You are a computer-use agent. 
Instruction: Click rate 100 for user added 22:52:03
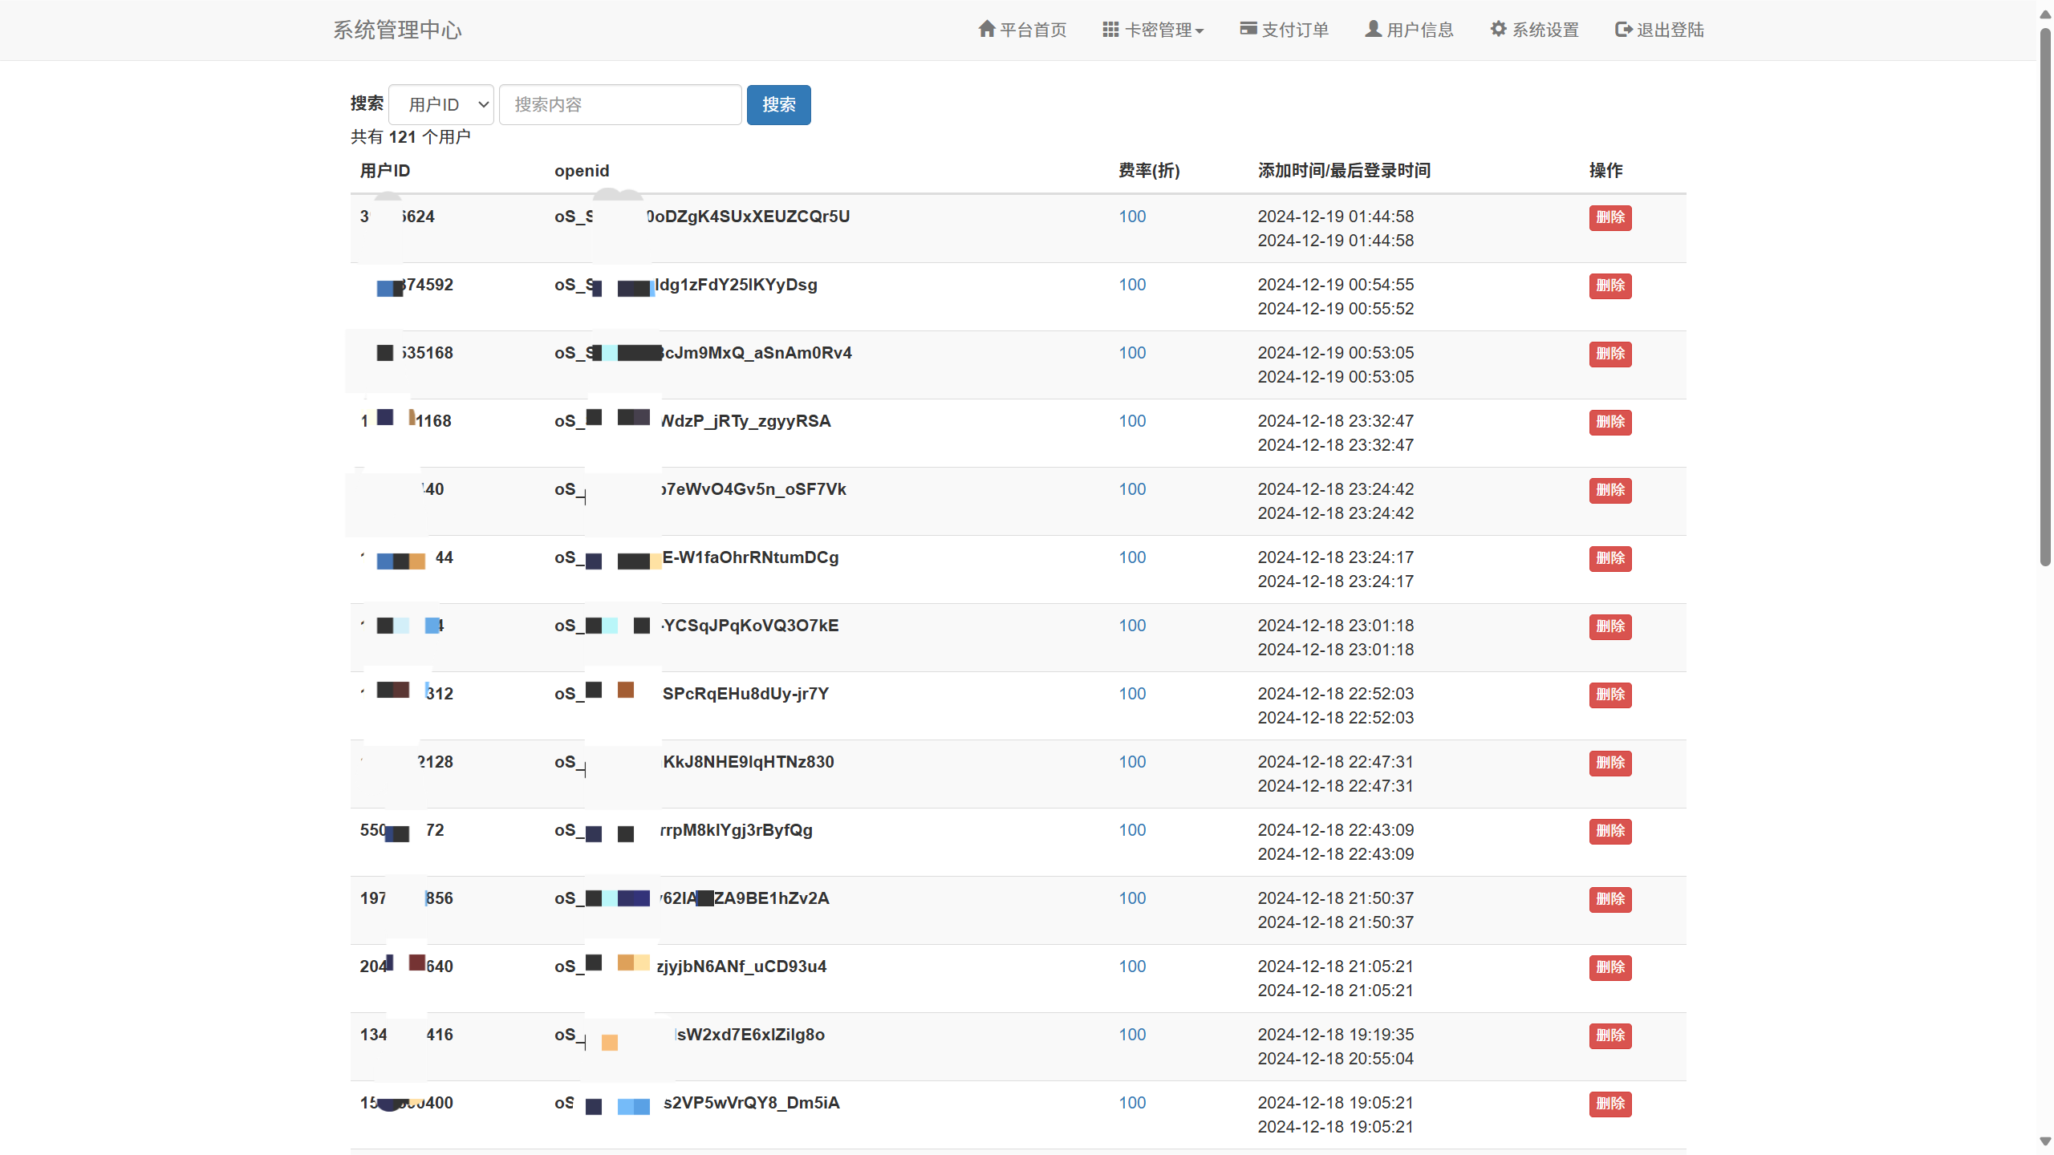1132,694
